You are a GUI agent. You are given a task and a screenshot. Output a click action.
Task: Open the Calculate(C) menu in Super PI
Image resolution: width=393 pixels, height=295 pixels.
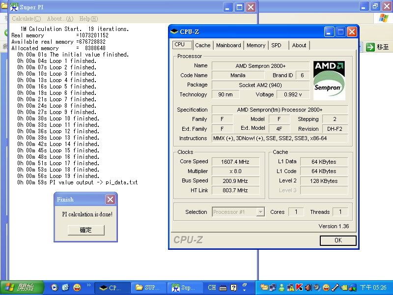tap(27, 19)
